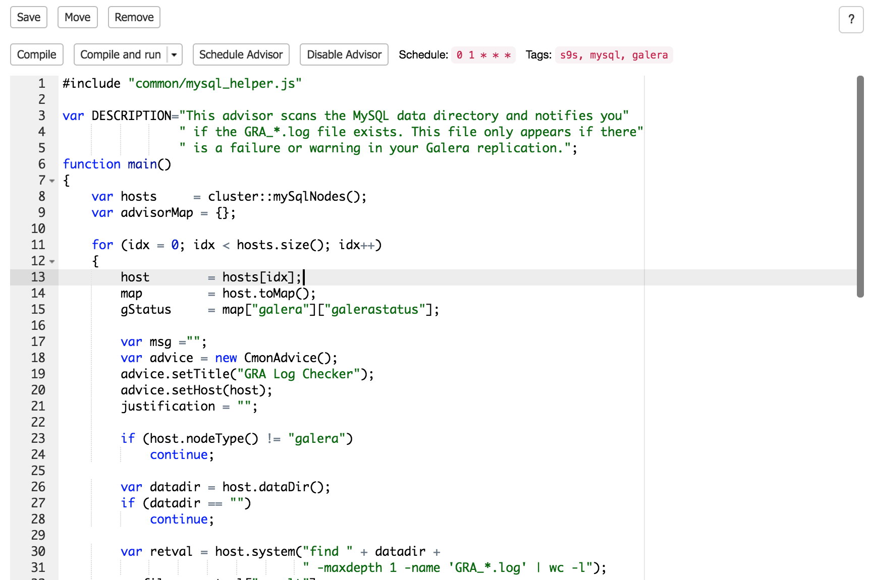Collapse the code fold at line 7
871x580 pixels.
(x=52, y=181)
